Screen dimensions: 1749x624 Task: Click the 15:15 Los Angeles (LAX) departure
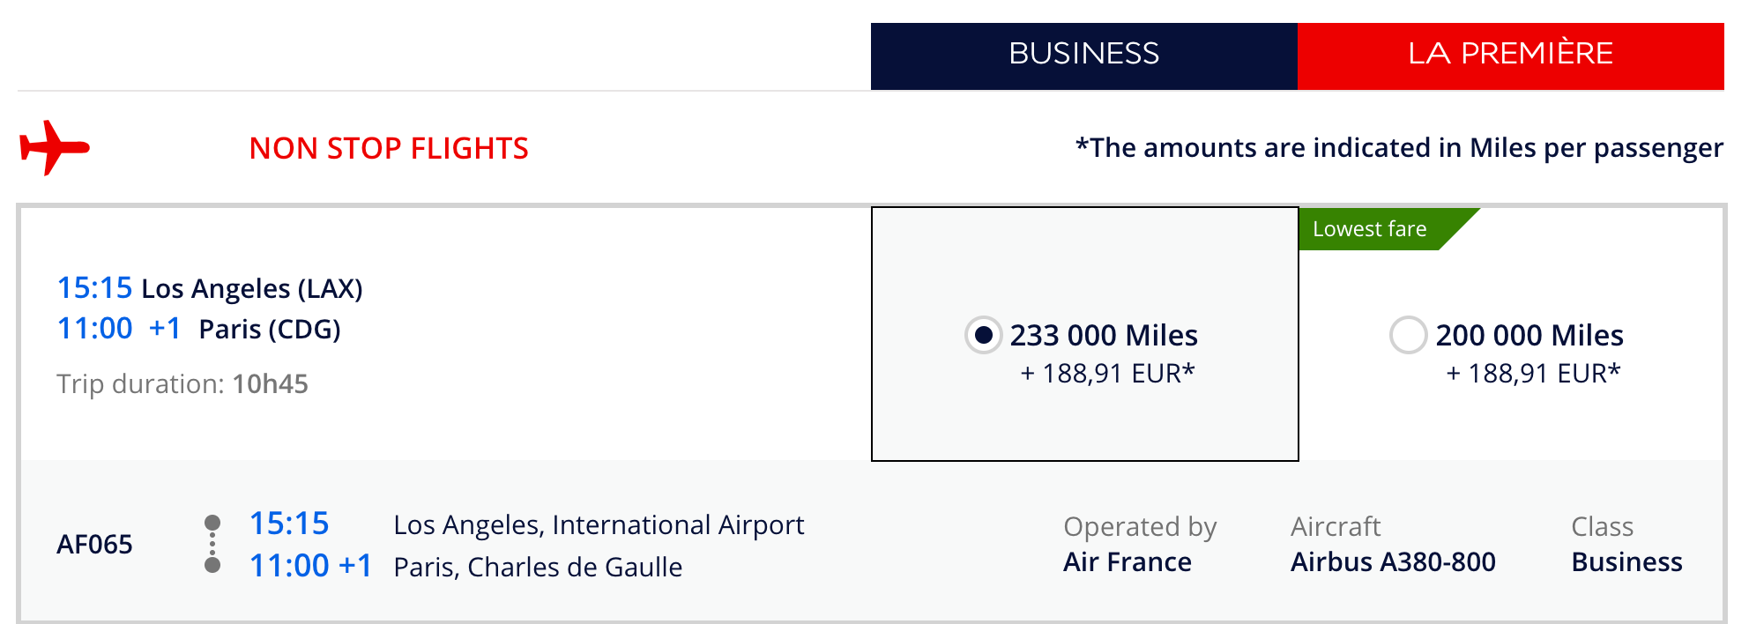tap(210, 288)
